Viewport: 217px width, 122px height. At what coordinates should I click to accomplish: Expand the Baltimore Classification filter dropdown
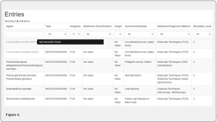pyautogui.click(x=98, y=34)
